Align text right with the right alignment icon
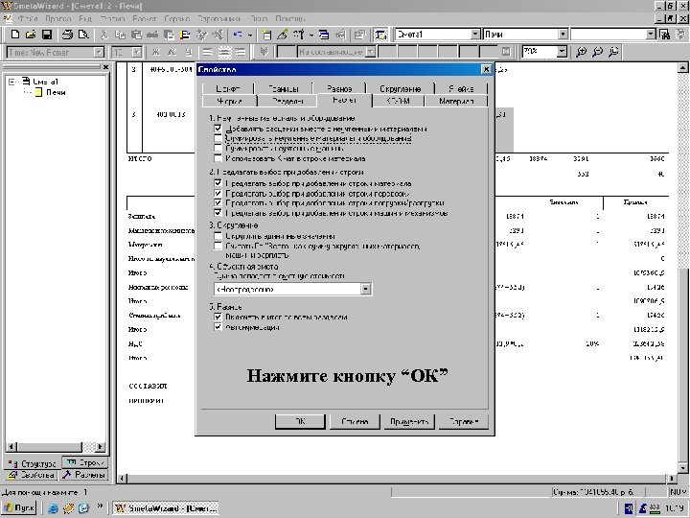The image size is (690, 518). [x=241, y=52]
